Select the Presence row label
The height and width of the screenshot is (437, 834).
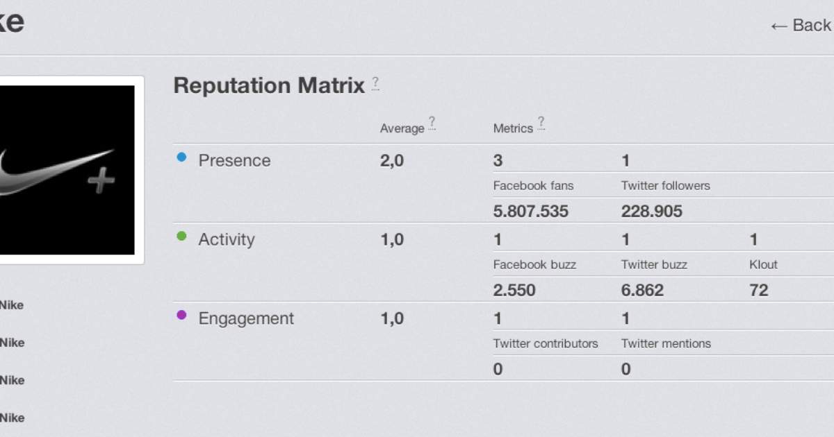(x=234, y=160)
